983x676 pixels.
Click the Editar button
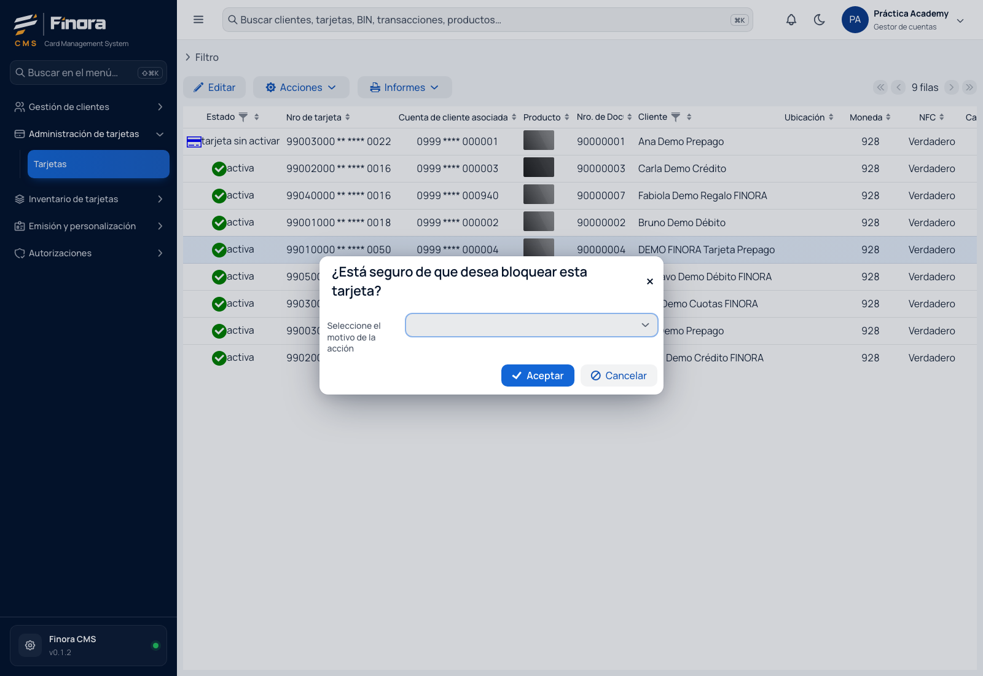pyautogui.click(x=214, y=87)
